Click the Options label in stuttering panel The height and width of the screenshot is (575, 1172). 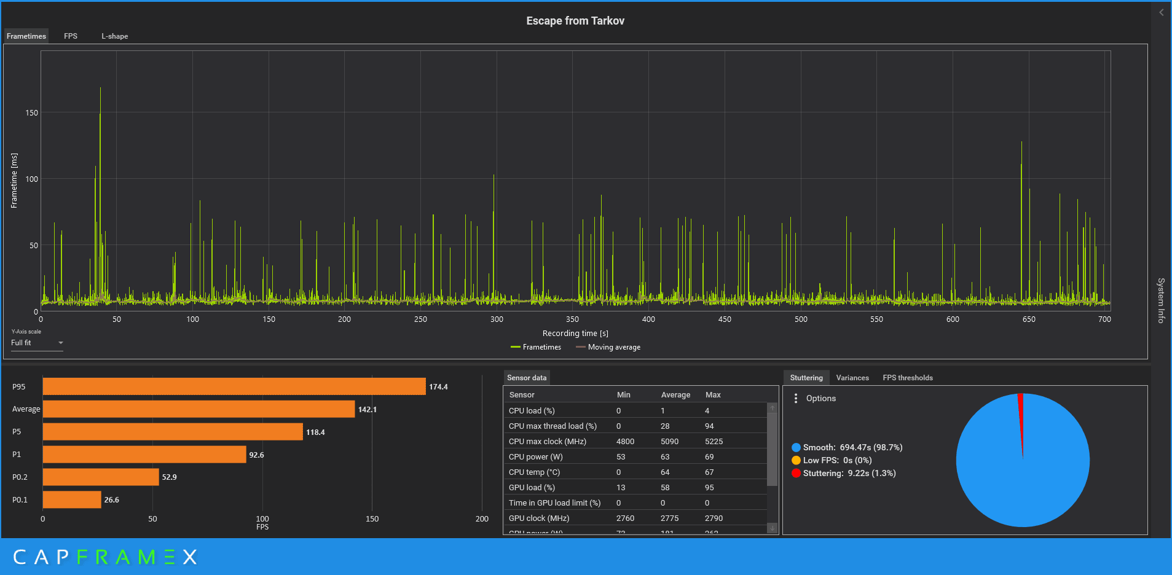(821, 399)
